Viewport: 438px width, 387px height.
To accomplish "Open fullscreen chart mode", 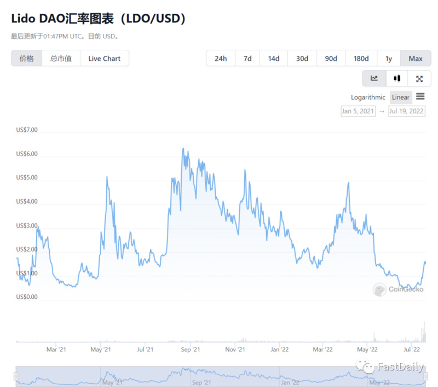I will [x=419, y=78].
